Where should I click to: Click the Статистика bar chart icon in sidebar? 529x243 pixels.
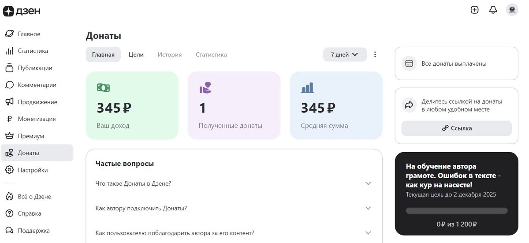[x=9, y=51]
